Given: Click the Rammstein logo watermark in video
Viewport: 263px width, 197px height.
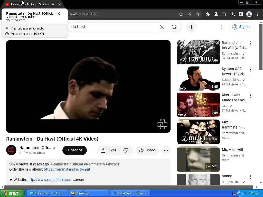Looking at the screenshot, I should 162,124.
